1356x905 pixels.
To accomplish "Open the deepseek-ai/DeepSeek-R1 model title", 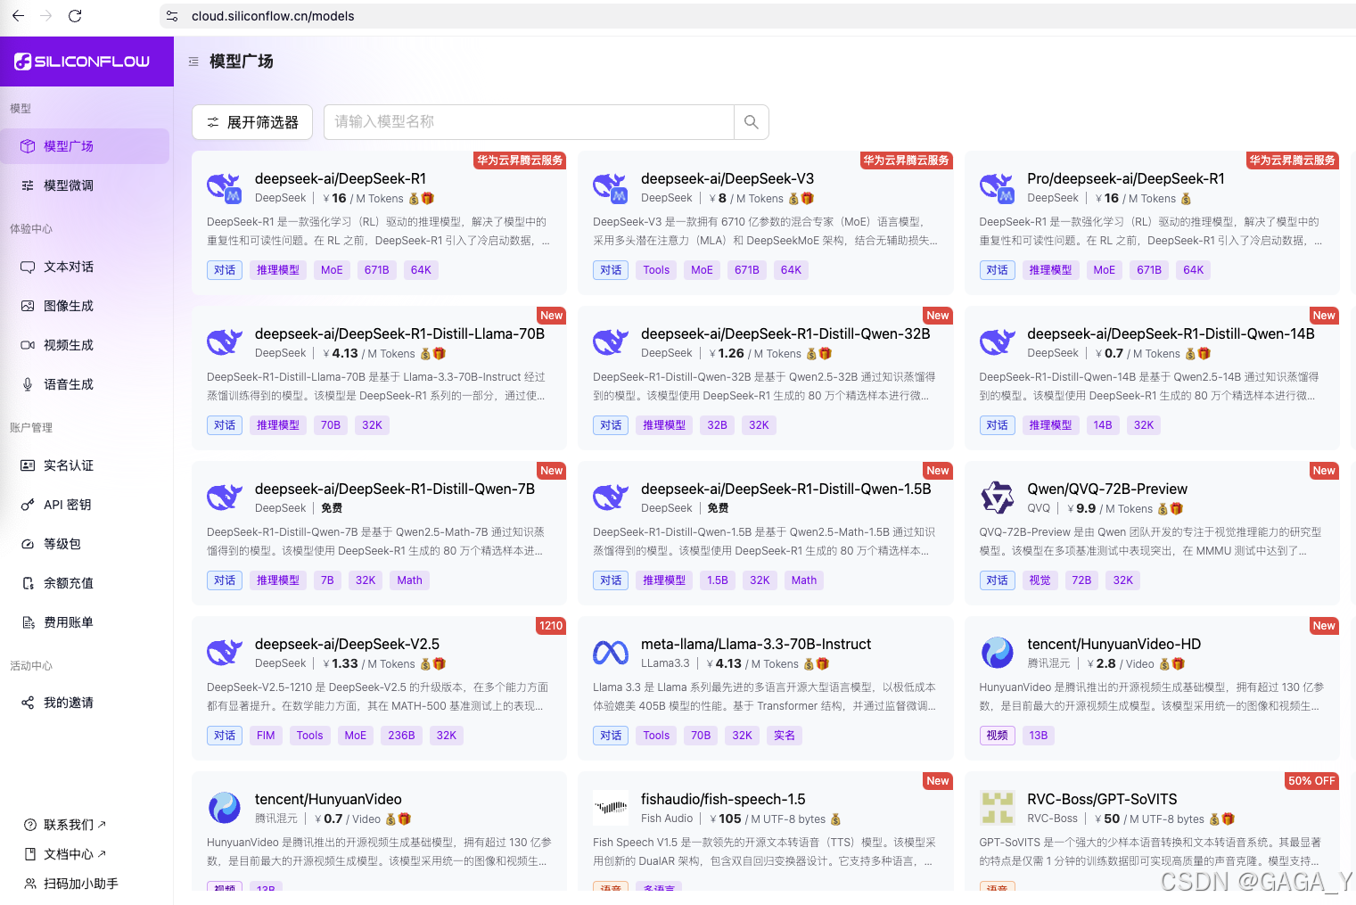I will click(x=341, y=178).
